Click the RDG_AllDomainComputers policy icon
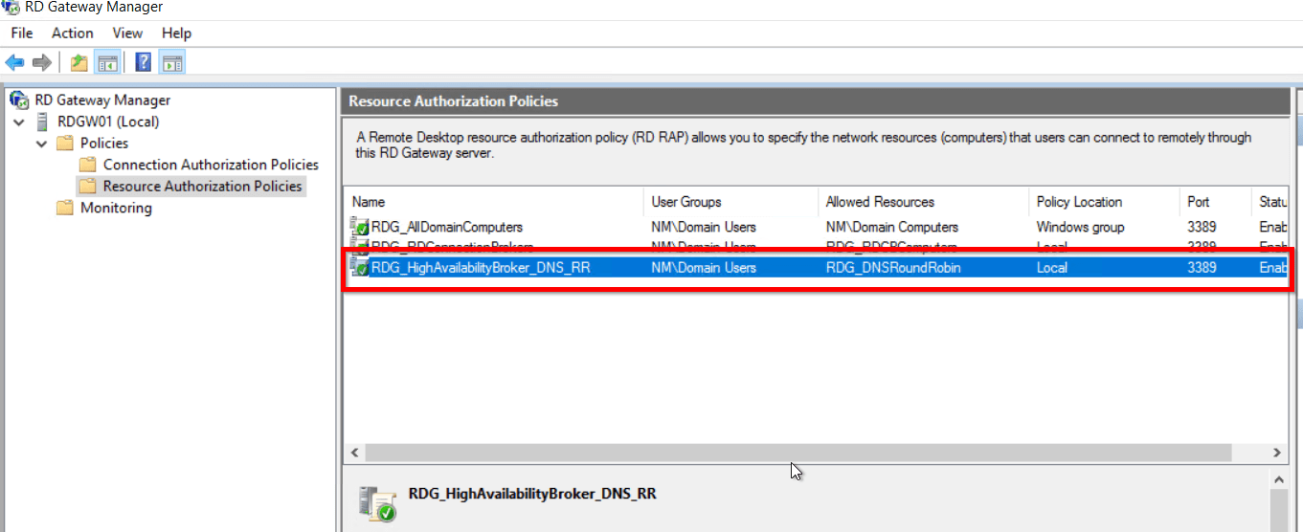1303x532 pixels. (x=360, y=227)
